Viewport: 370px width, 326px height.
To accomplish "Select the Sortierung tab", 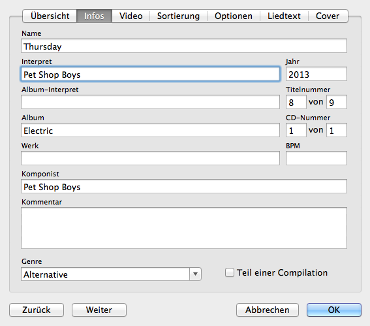I will click(178, 16).
